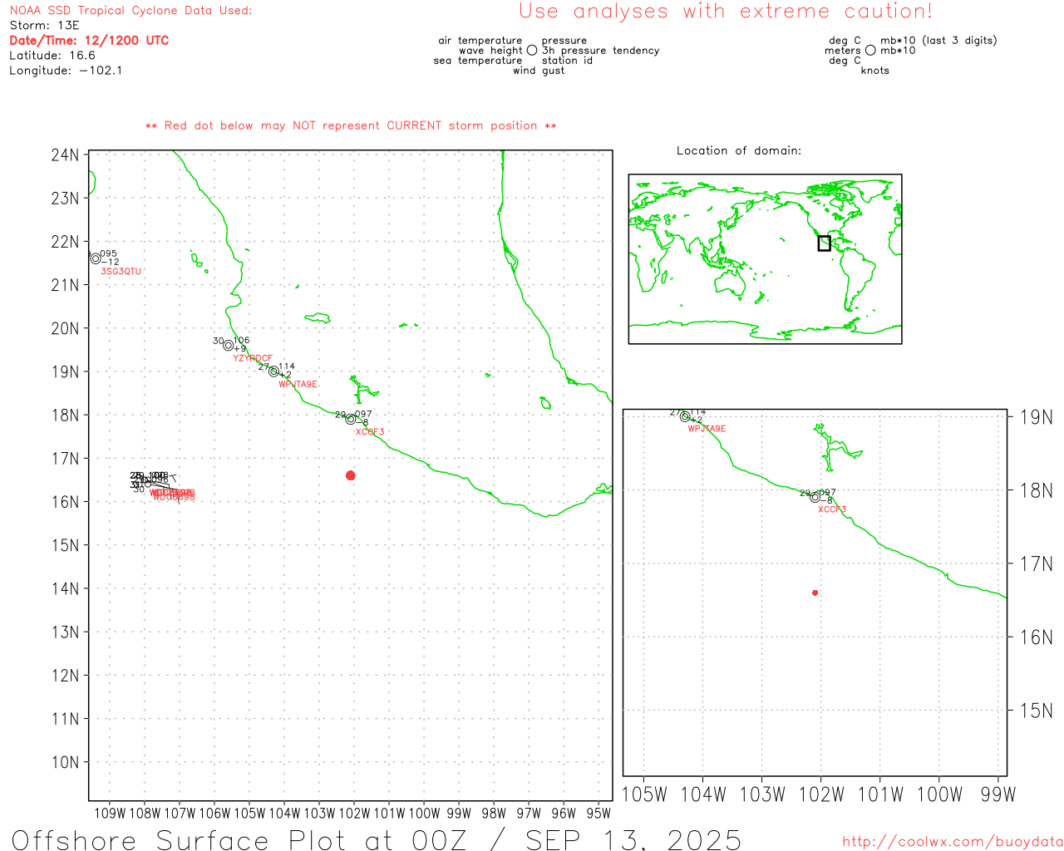The width and height of the screenshot is (1064, 851).
Task: Click the 'wind gust' legend label
Action: [539, 71]
